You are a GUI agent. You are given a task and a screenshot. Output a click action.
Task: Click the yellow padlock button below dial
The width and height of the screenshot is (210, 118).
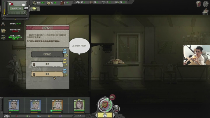pyautogui.click(x=105, y=115)
